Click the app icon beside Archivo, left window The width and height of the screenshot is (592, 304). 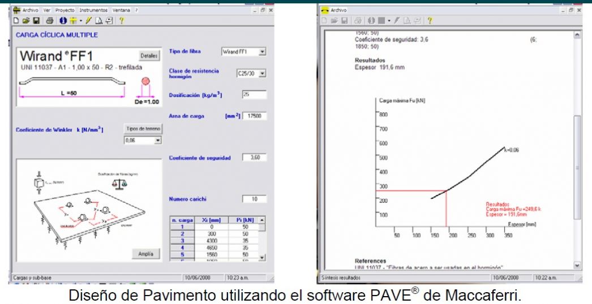pyautogui.click(x=16, y=10)
